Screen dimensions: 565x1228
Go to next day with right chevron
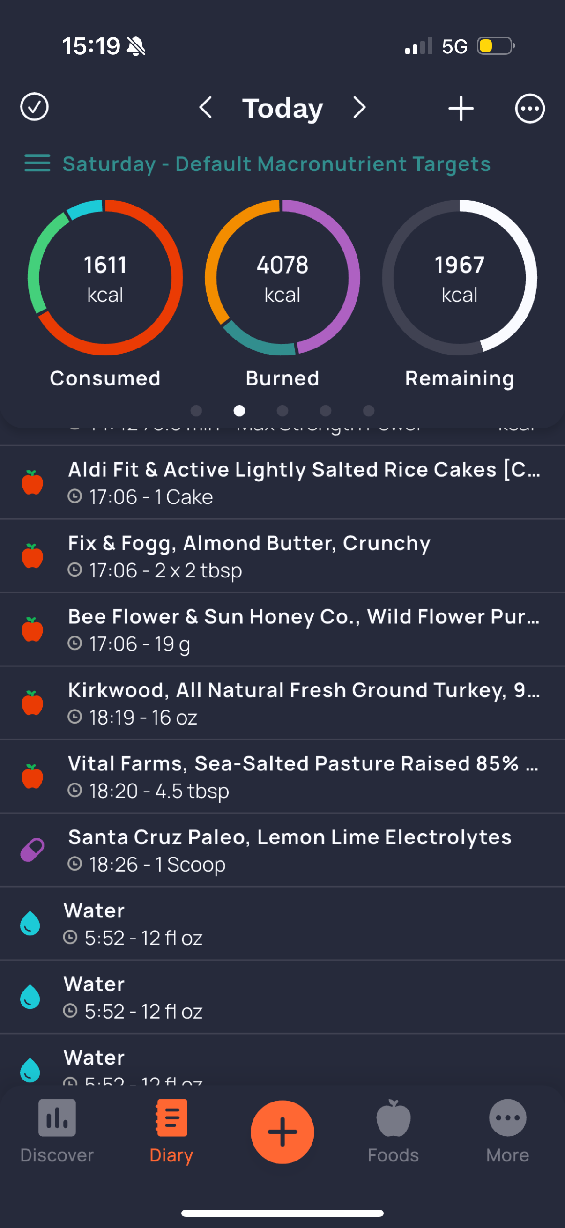(359, 108)
